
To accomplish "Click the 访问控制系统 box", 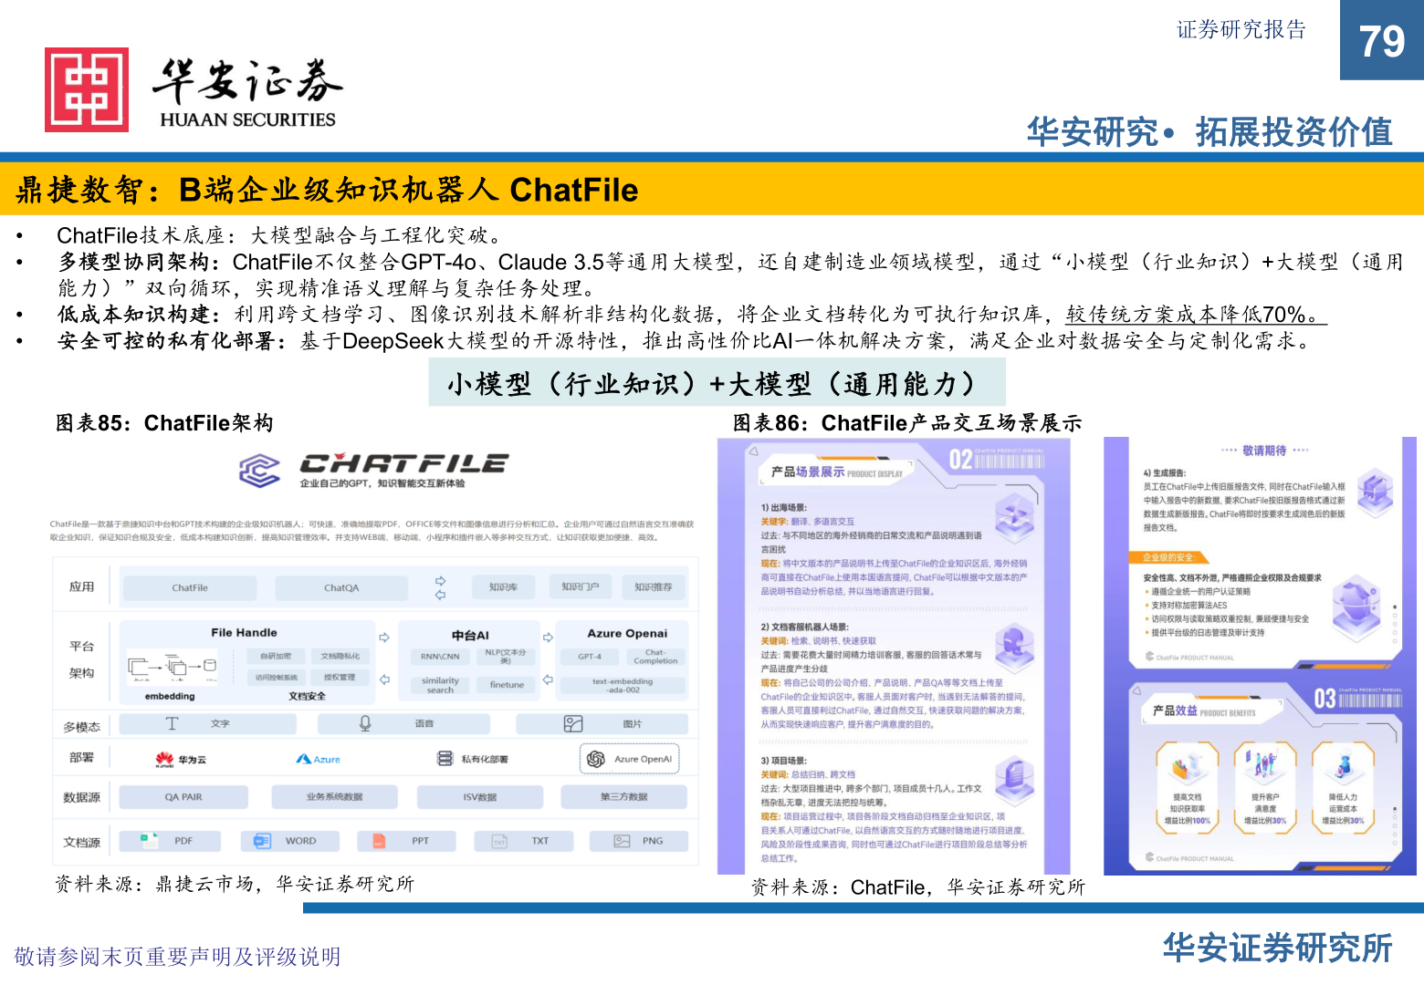I will 276,678.
